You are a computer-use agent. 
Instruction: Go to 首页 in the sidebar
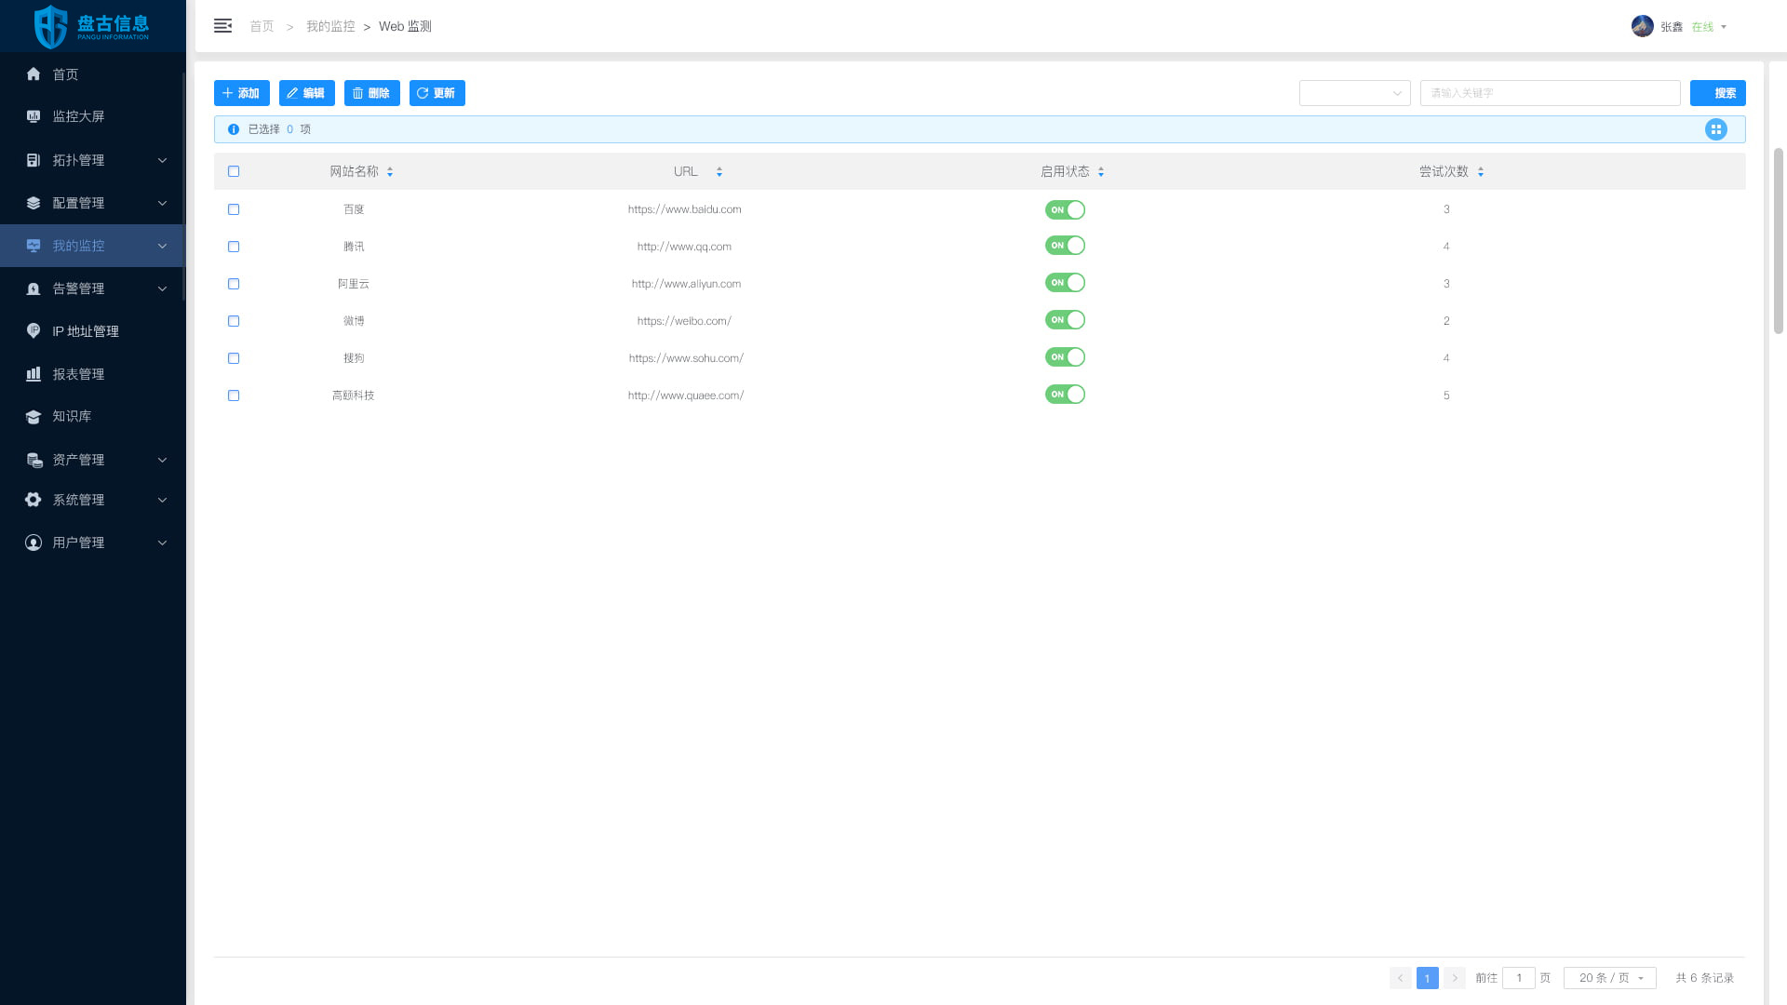click(x=65, y=74)
